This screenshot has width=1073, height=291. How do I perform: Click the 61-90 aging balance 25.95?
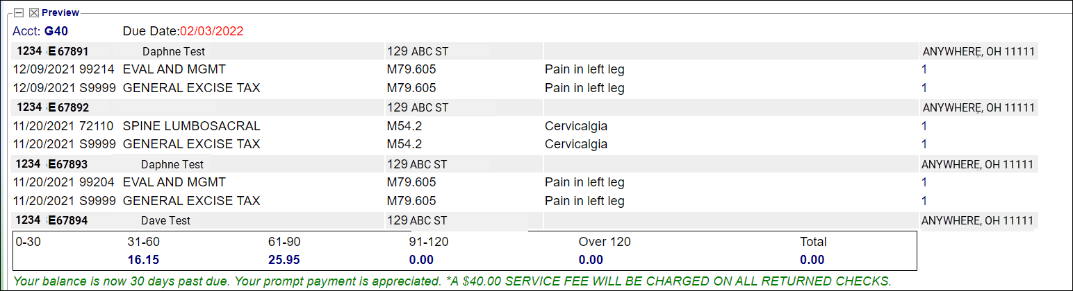(x=284, y=260)
